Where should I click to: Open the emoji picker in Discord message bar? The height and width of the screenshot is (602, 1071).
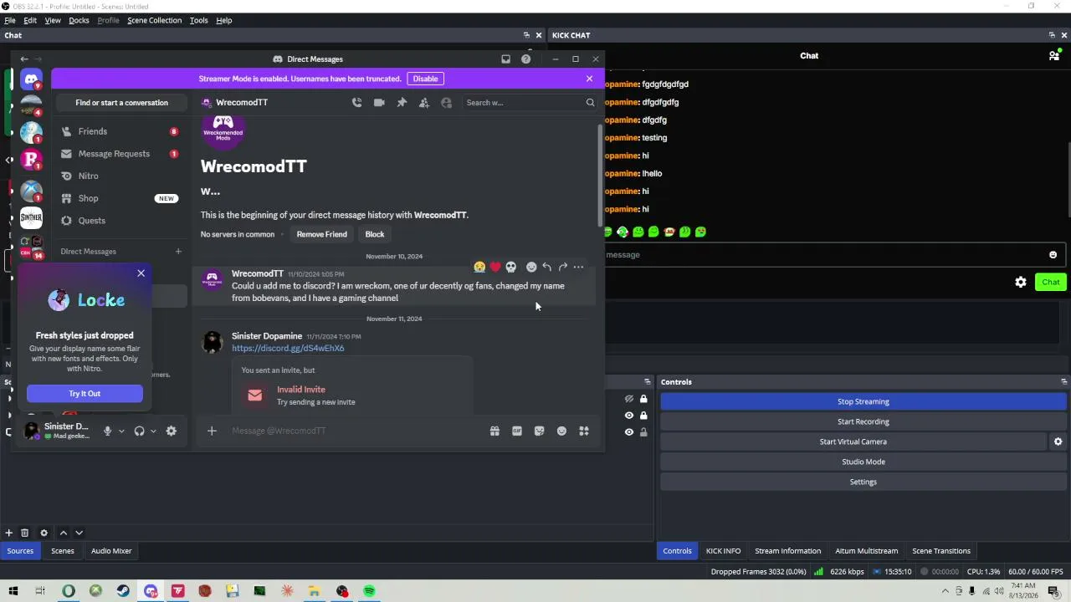point(561,431)
